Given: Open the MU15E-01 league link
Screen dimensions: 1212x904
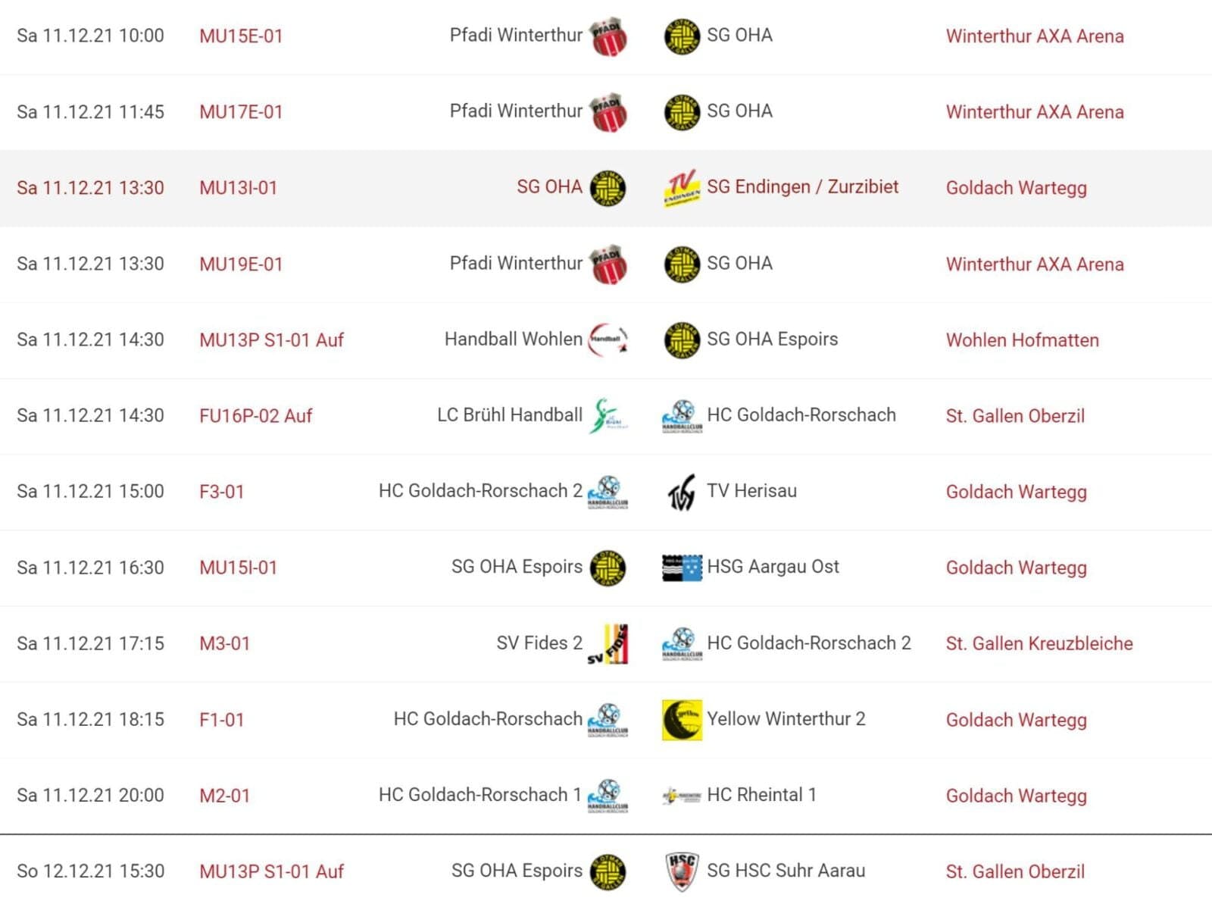Looking at the screenshot, I should coord(241,36).
